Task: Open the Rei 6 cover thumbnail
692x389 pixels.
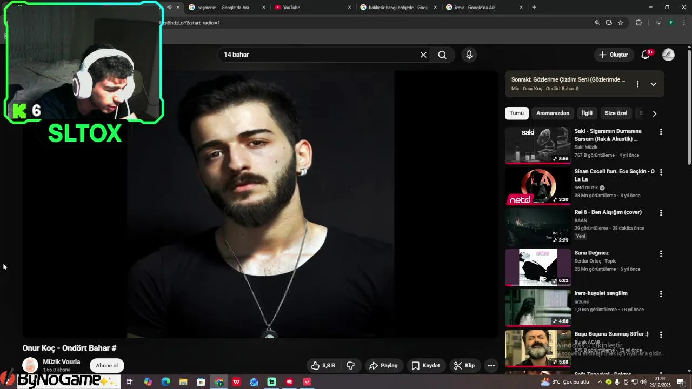Action: [x=538, y=226]
